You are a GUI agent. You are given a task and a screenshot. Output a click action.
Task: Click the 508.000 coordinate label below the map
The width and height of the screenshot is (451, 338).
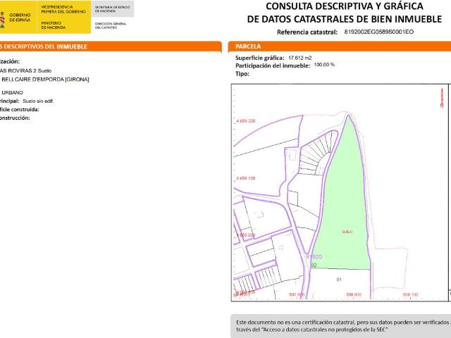click(354, 294)
